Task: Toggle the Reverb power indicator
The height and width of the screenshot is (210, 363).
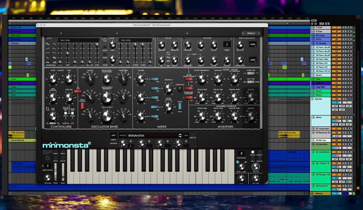Action: point(185,38)
